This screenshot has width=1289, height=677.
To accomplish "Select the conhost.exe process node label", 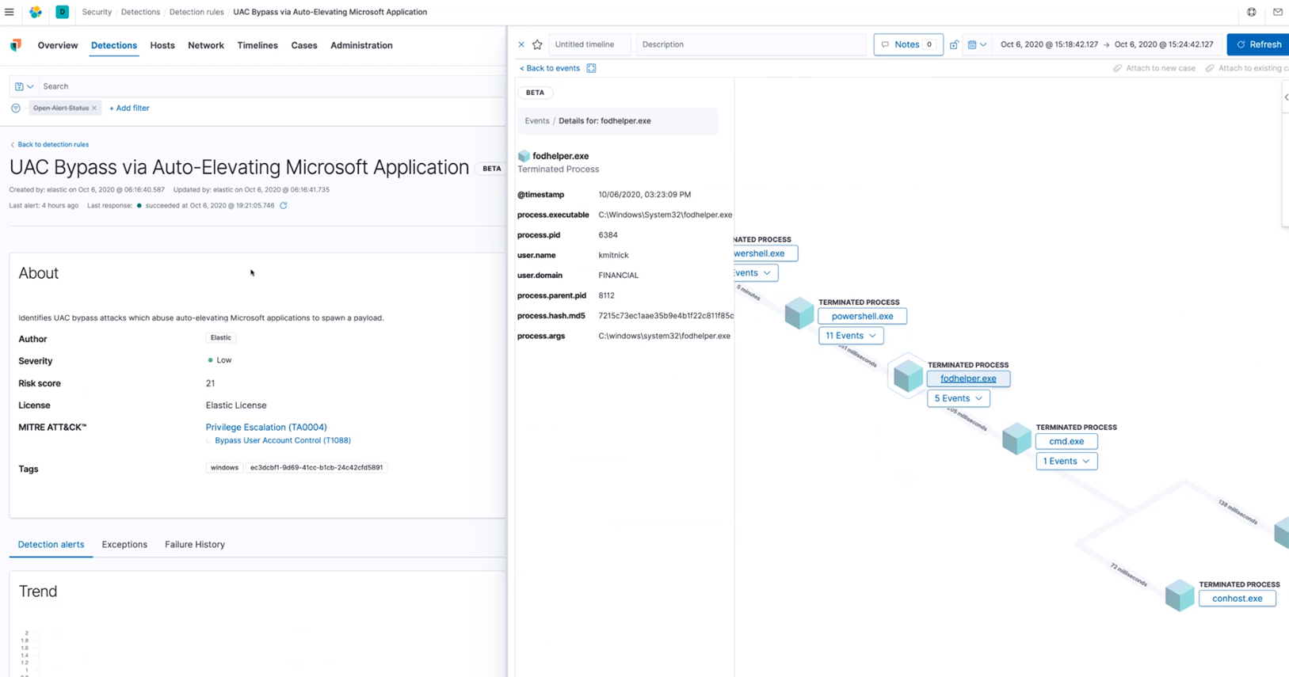I will coord(1238,599).
